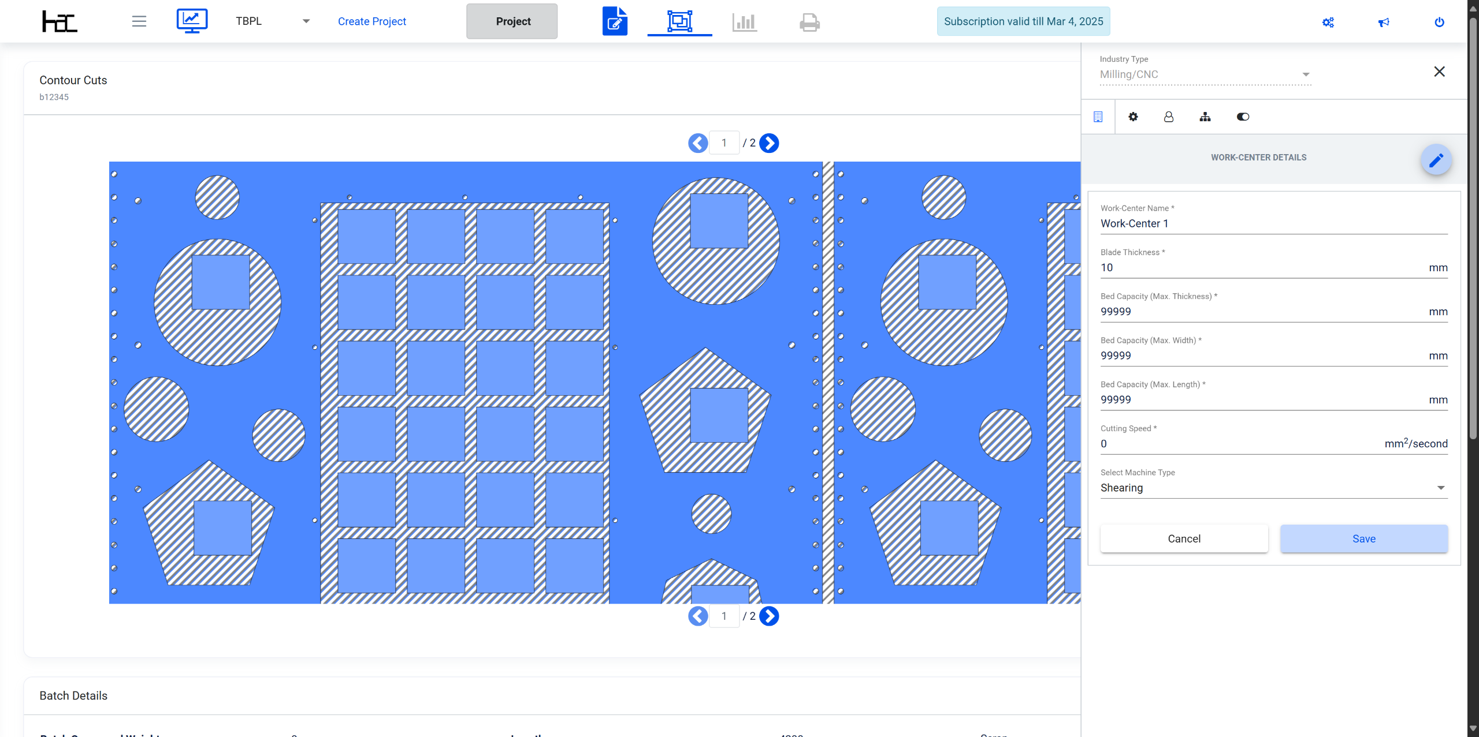Open the hamburger navigation menu
Screen dimensions: 1479x737
click(x=139, y=21)
